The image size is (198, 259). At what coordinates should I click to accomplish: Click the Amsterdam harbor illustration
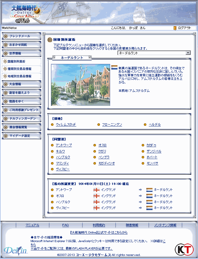(x=81, y=85)
